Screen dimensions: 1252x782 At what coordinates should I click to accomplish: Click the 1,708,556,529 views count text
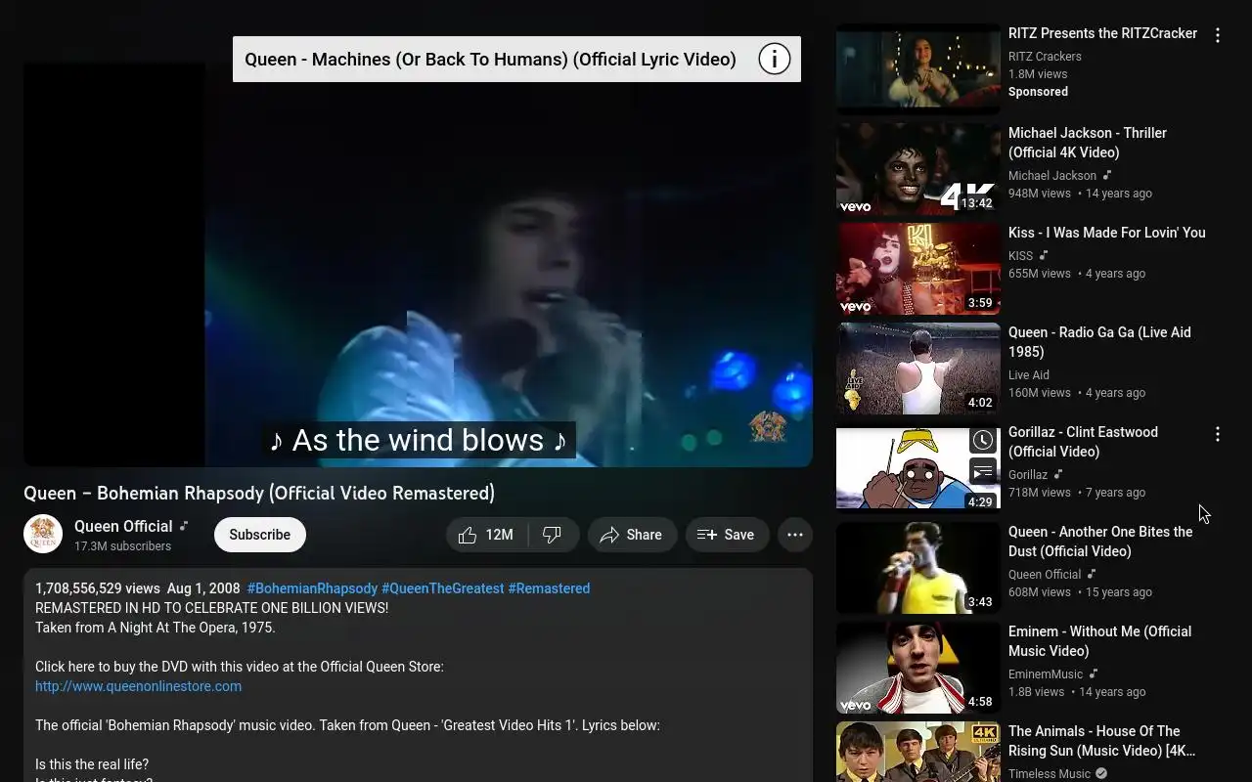[98, 588]
